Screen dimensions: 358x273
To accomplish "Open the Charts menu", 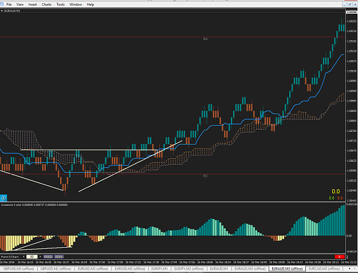I will [46, 5].
